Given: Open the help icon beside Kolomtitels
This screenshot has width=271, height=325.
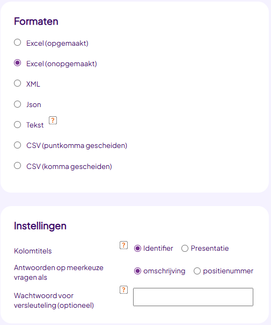Looking at the screenshot, I should (123, 245).
